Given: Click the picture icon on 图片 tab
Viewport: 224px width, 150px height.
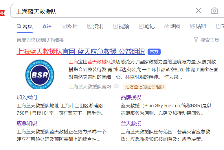Looking at the screenshot, I should click(64, 26).
